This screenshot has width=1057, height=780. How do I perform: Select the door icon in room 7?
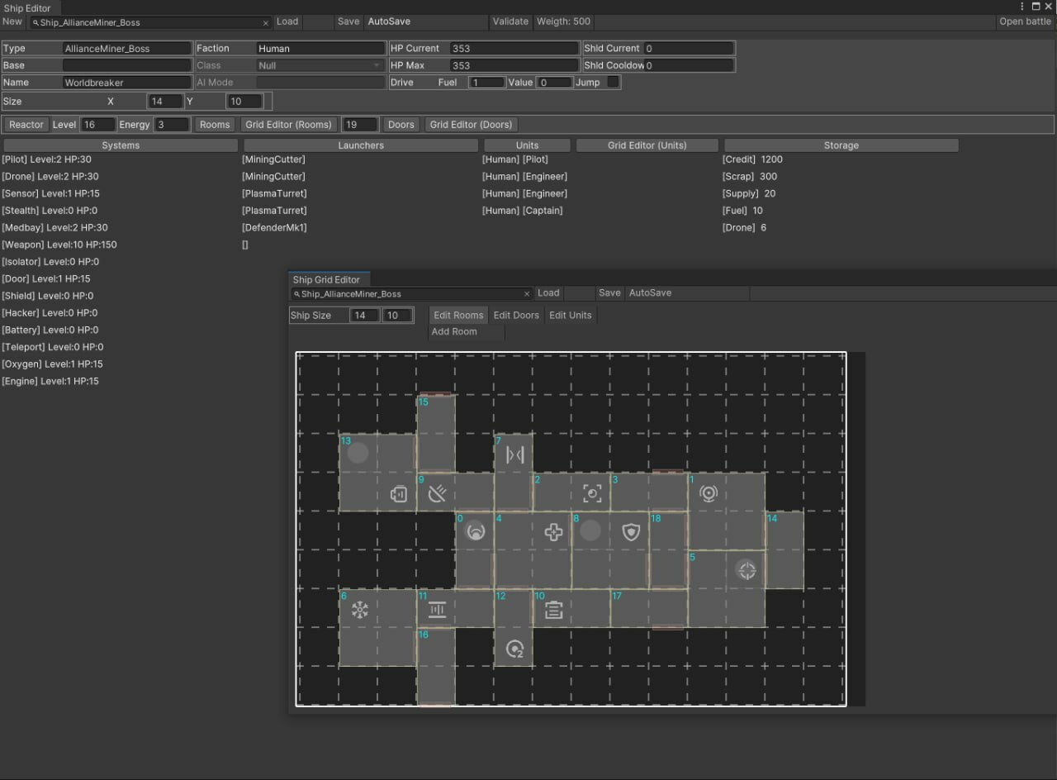click(514, 454)
